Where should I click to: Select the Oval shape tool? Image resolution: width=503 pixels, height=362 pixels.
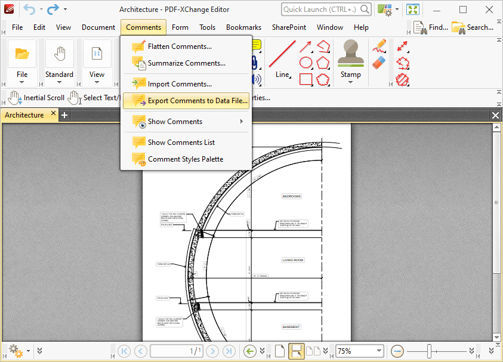click(x=305, y=63)
